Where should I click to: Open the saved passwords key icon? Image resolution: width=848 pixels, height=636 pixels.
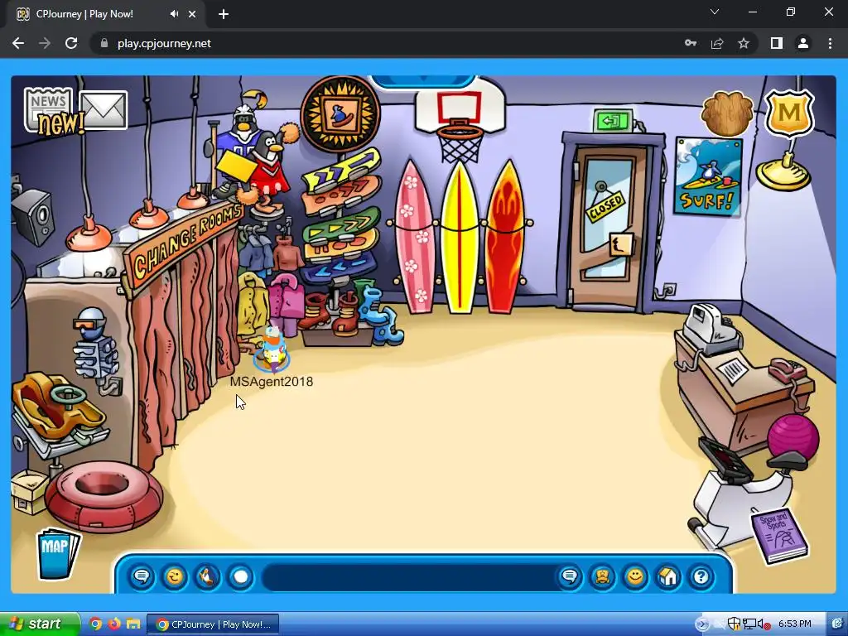point(691,43)
